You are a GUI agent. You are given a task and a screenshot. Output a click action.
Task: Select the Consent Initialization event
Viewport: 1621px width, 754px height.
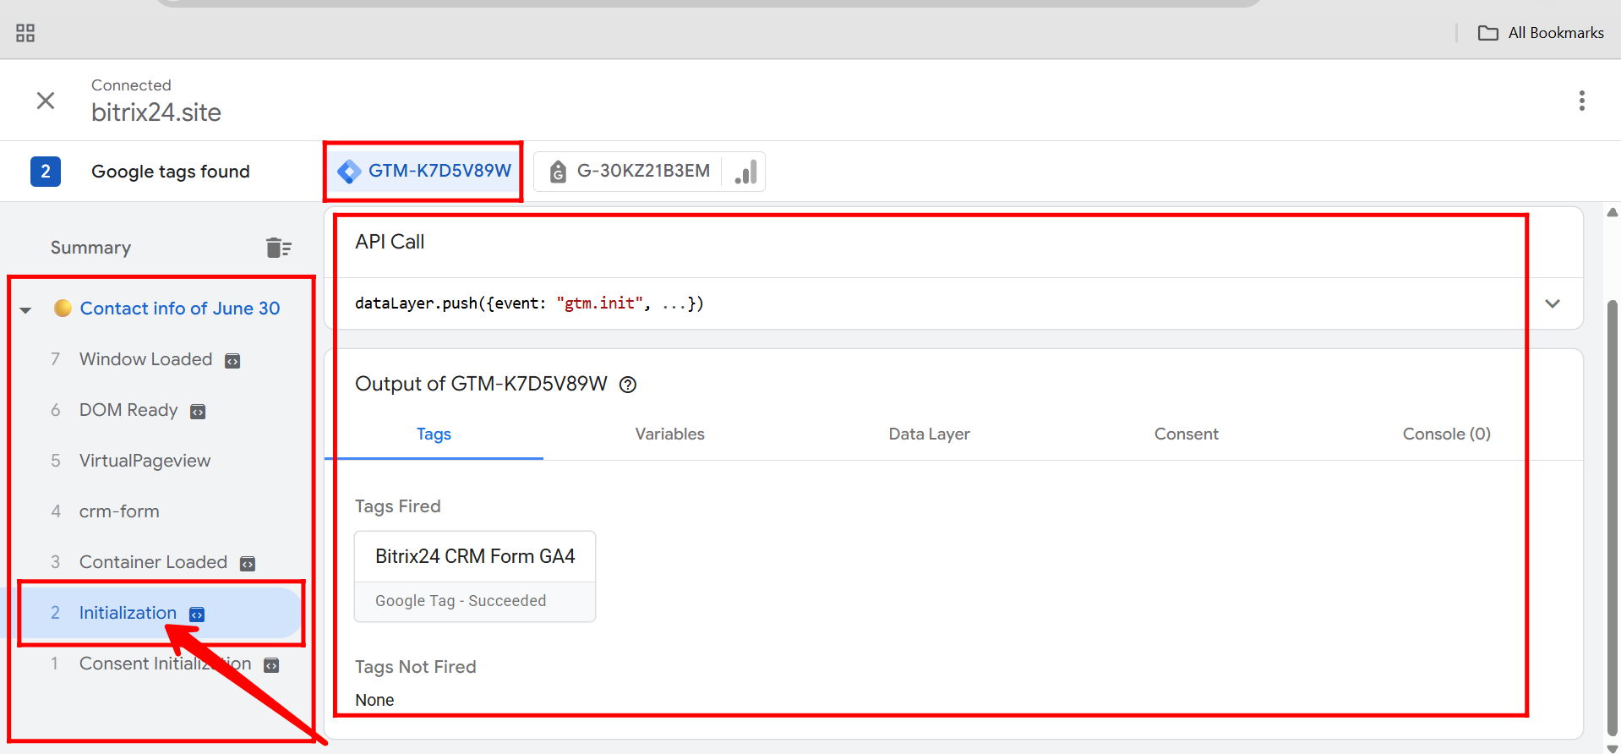point(166,664)
